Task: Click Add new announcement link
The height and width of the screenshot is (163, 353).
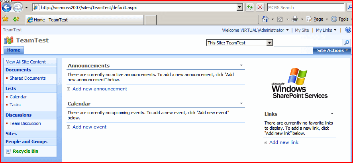Action: tap(100, 89)
